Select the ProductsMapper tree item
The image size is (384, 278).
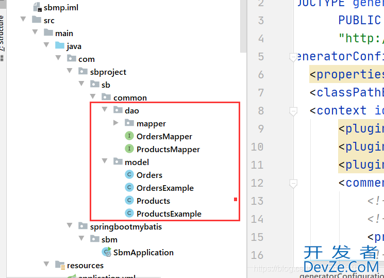pos(168,150)
